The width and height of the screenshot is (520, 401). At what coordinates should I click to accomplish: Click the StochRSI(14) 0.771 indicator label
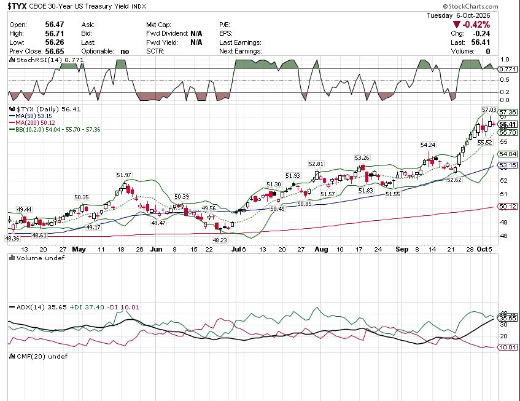tap(50, 60)
